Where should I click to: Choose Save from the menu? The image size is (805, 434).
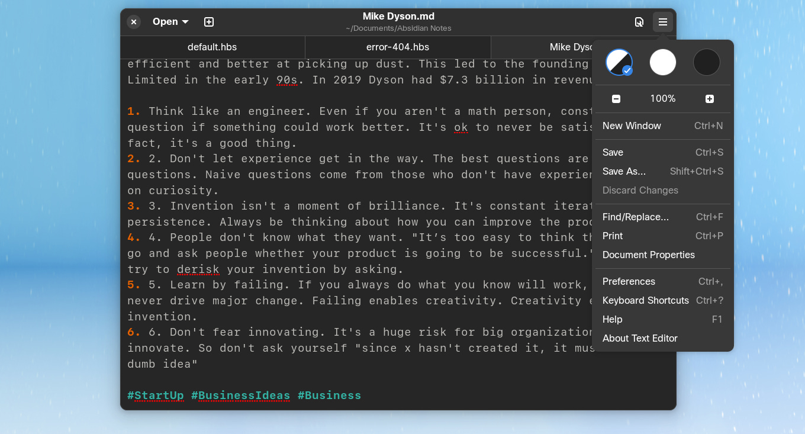[x=663, y=152]
